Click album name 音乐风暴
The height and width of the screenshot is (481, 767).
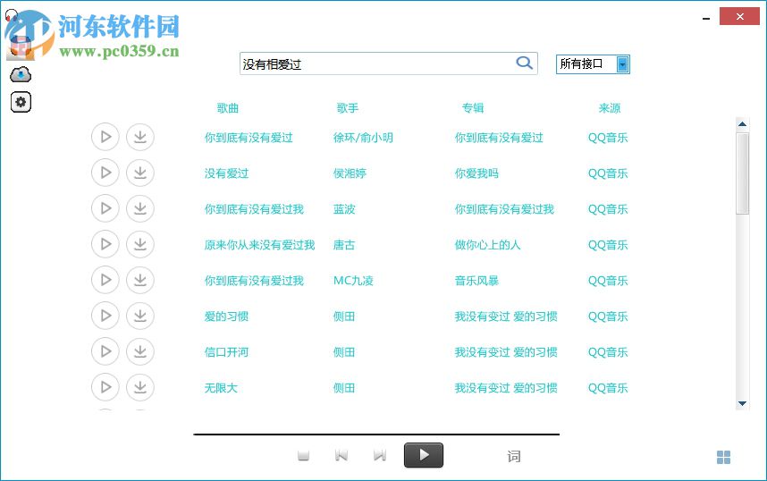coord(477,281)
